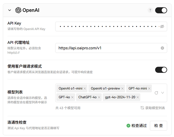Screen dimensions: 174x137
Task: Reveal the API Key with the eye icon
Action: (162, 27)
